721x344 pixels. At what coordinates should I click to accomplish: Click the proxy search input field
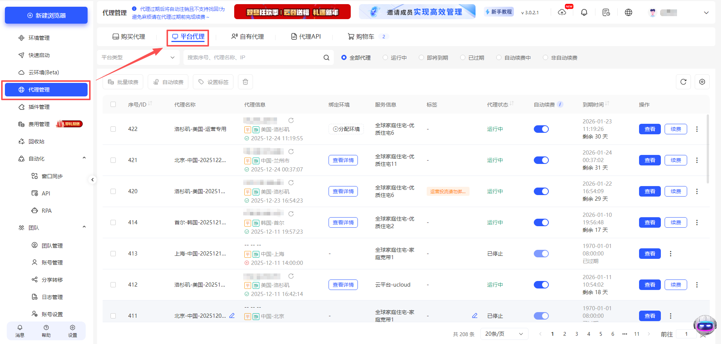coord(256,57)
